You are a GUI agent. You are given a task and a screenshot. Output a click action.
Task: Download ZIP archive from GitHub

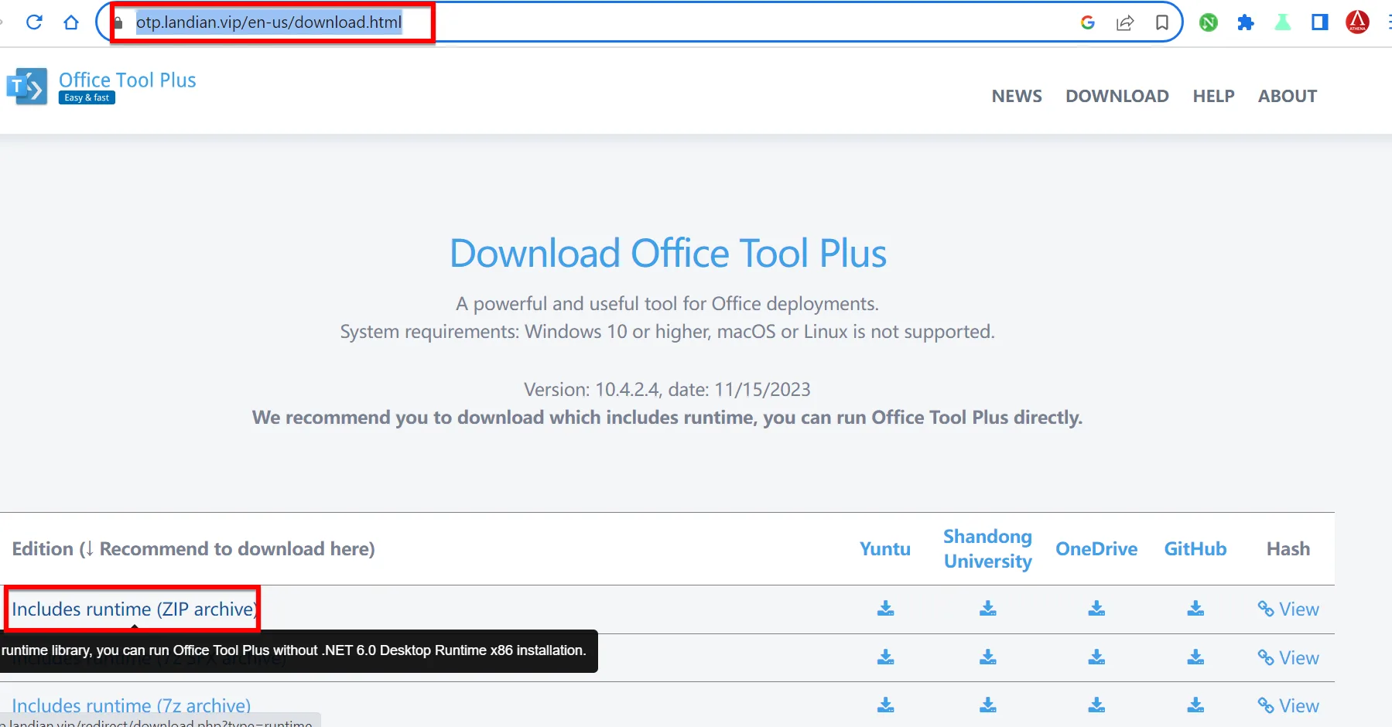1195,609
